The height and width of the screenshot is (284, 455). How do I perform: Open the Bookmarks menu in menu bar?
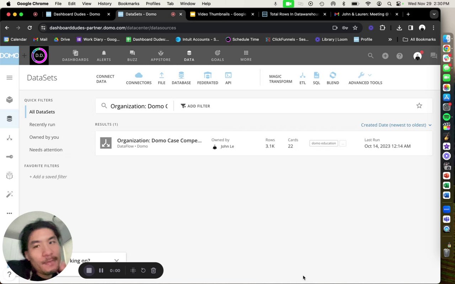(129, 4)
